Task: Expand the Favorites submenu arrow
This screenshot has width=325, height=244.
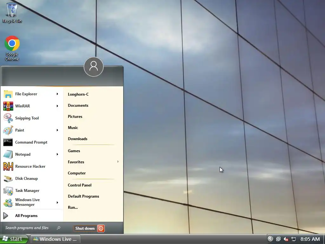Action: pyautogui.click(x=118, y=162)
